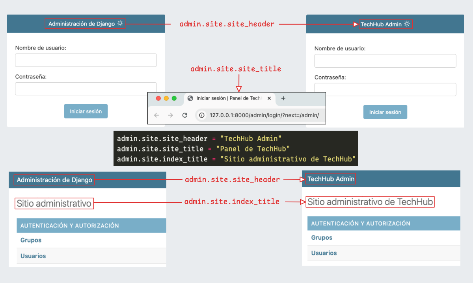Focus username field in Administración de Django login

86,60
